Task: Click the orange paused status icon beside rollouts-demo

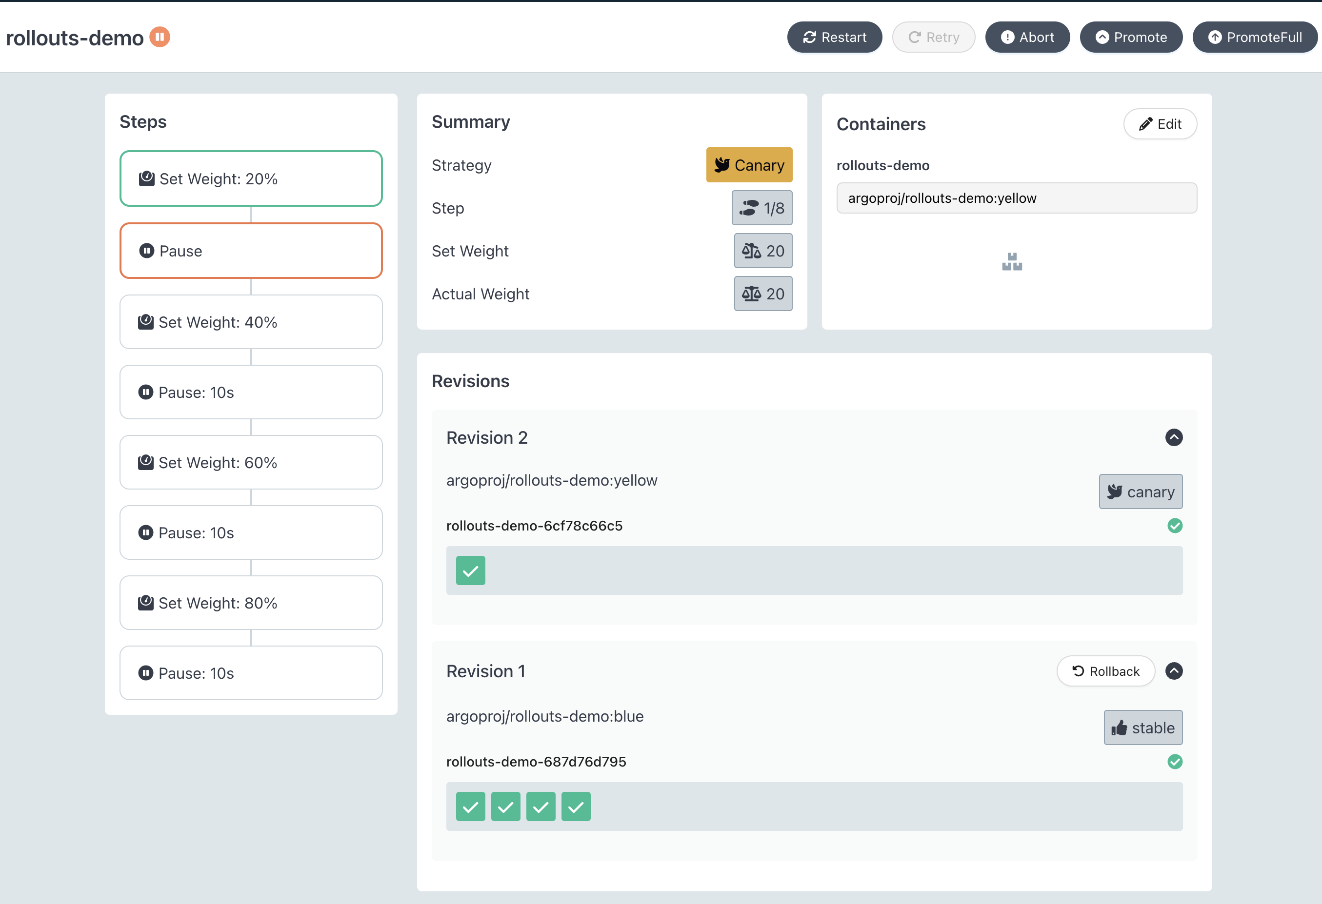Action: tap(160, 37)
